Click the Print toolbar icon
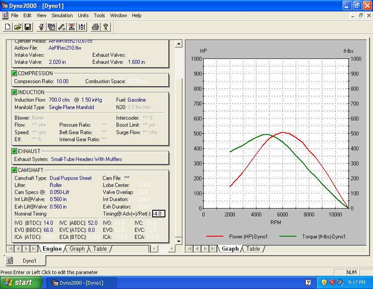 click(x=95, y=27)
